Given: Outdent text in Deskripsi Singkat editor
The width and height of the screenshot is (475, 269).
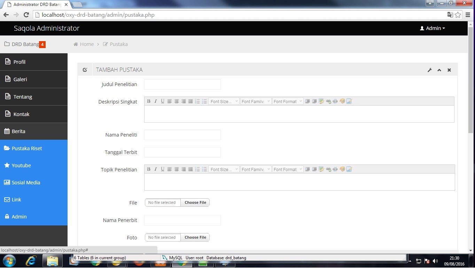Looking at the screenshot, I should click(314, 101).
